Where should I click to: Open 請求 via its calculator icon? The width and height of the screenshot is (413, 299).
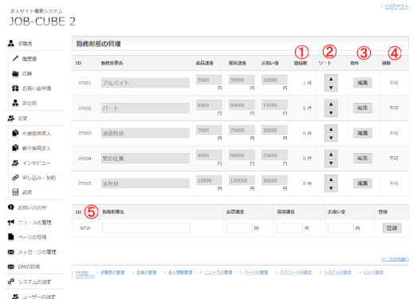coord(15,192)
